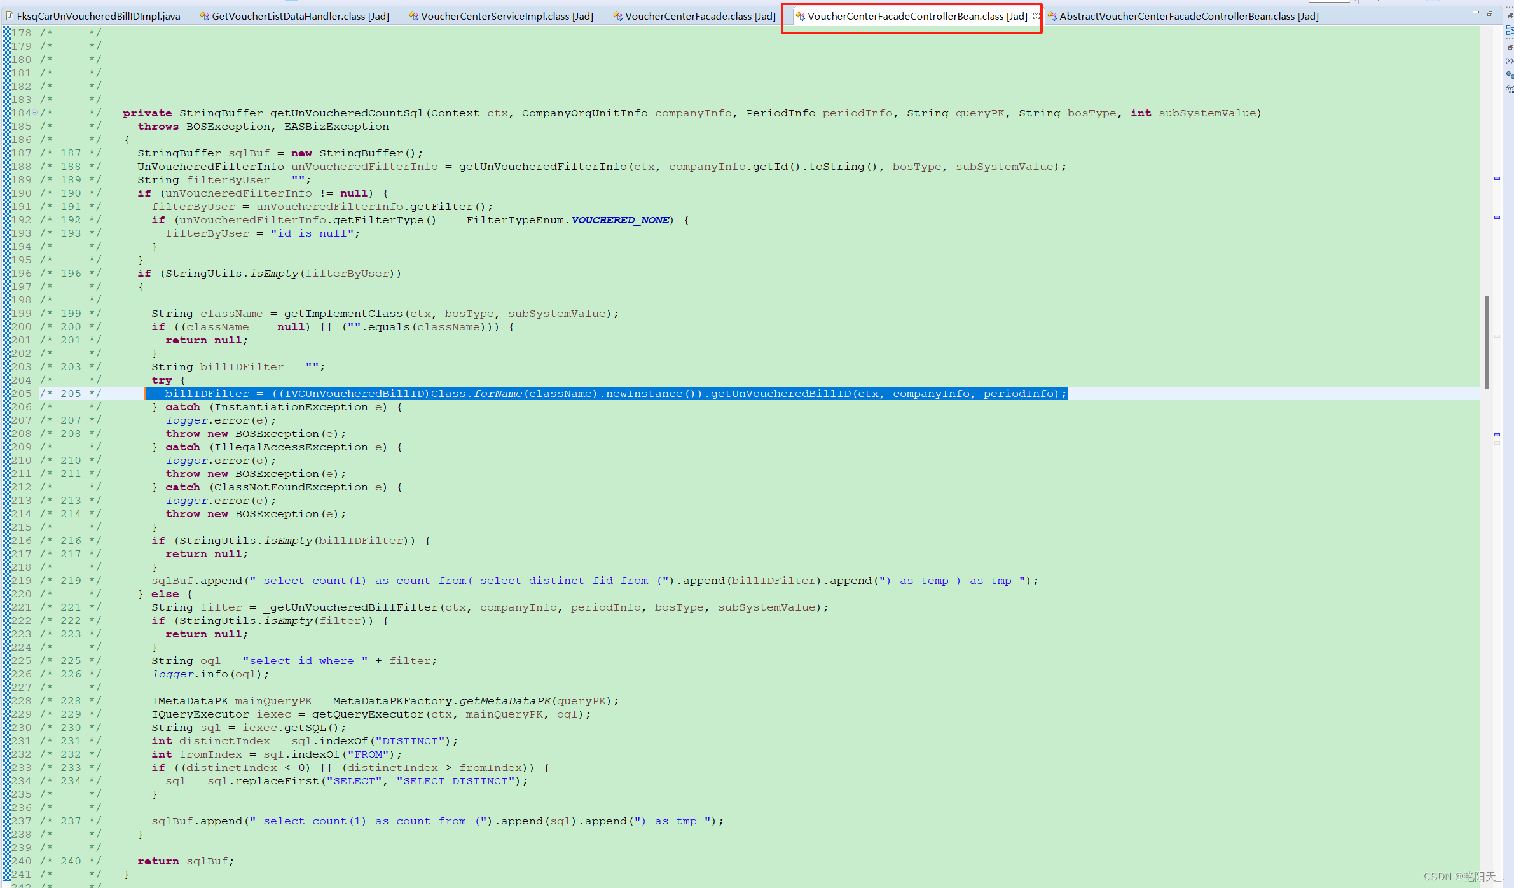Collapse the getUnVoucheredCountSql method fold at line 184
This screenshot has width=1514, height=888.
click(x=34, y=113)
